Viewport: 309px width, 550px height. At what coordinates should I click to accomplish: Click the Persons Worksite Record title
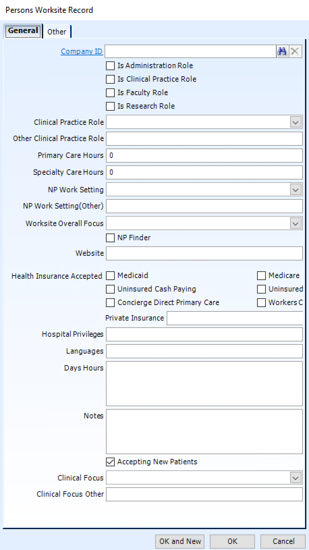(49, 10)
